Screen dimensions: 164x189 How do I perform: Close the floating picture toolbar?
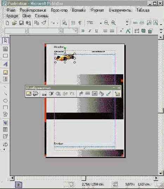[x=119, y=88]
